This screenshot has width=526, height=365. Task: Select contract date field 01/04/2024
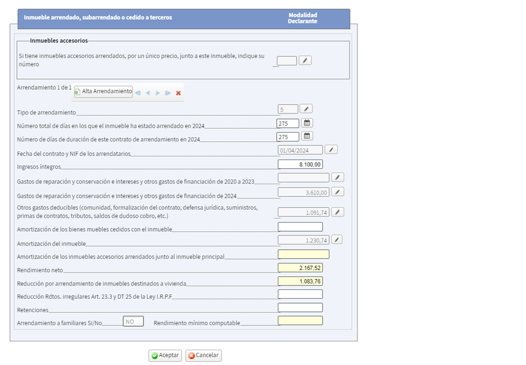click(300, 150)
